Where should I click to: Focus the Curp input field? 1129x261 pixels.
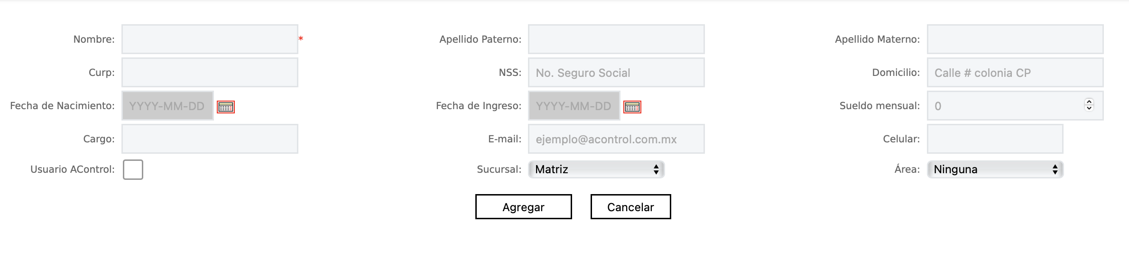tap(210, 73)
